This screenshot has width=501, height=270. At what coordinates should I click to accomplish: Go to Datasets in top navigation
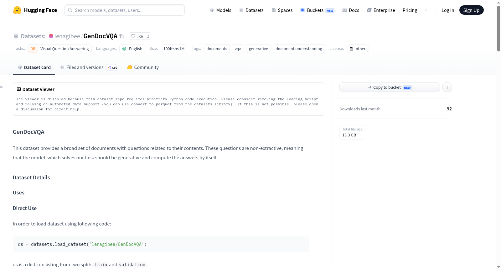(x=251, y=10)
